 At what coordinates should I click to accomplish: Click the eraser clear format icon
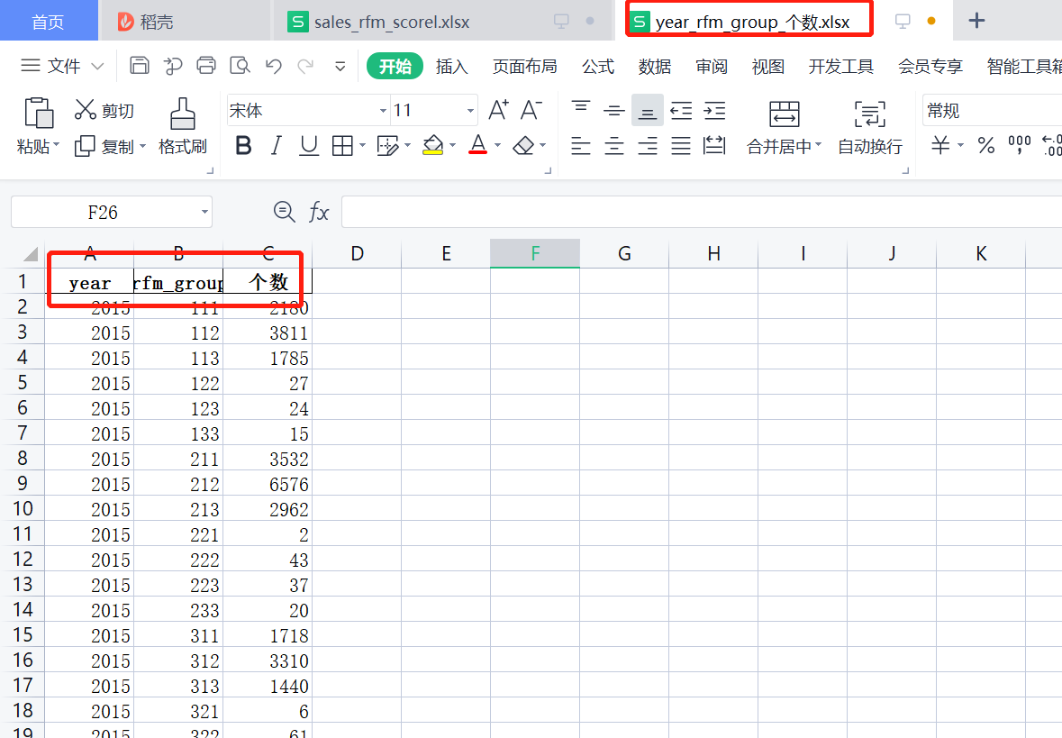523,146
